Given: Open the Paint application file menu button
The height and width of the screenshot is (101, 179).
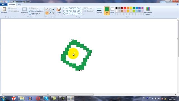Looking at the screenshot, I should tap(4, 4).
